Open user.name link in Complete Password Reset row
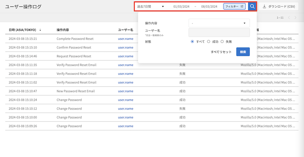This screenshot has width=304, height=157. click(126, 39)
